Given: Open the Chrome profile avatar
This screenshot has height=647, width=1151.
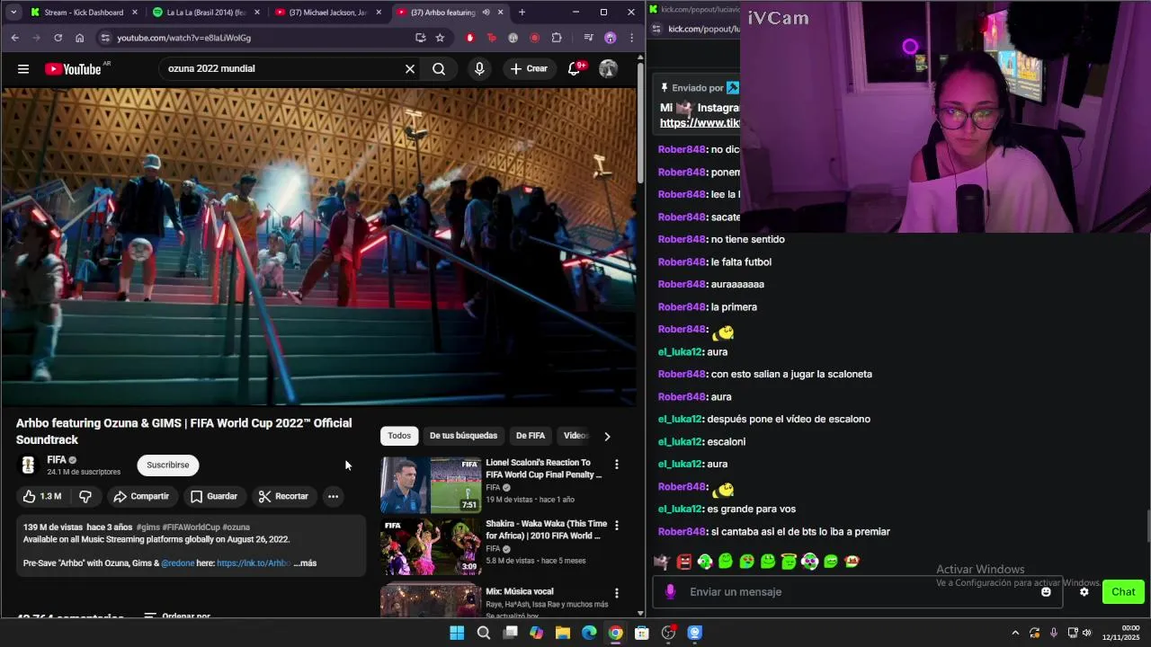Looking at the screenshot, I should pyautogui.click(x=611, y=38).
